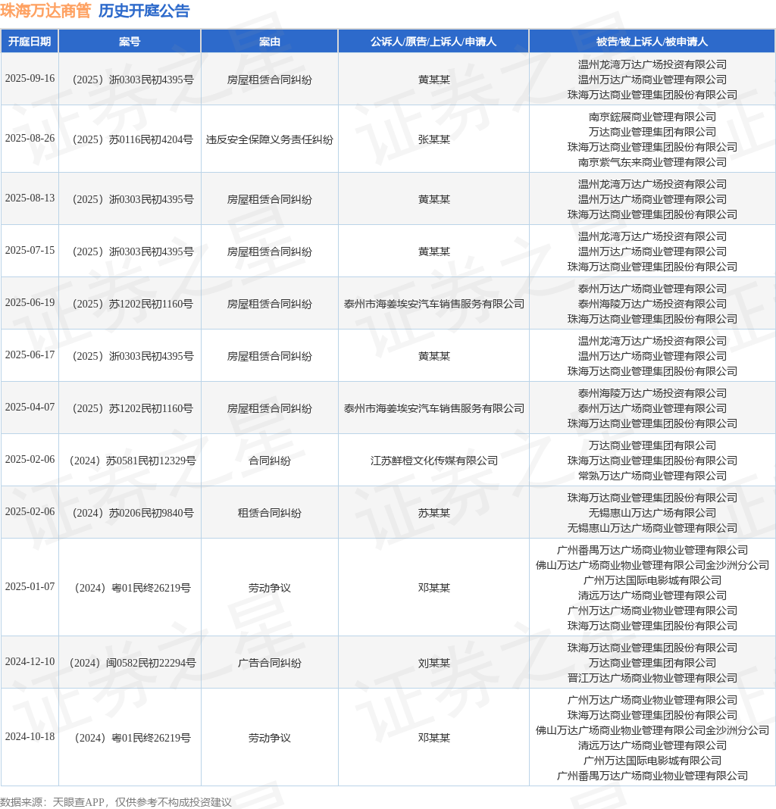The image size is (776, 809).
Task: Click case number (2024)闽0582民初22294号
Action: click(x=133, y=663)
